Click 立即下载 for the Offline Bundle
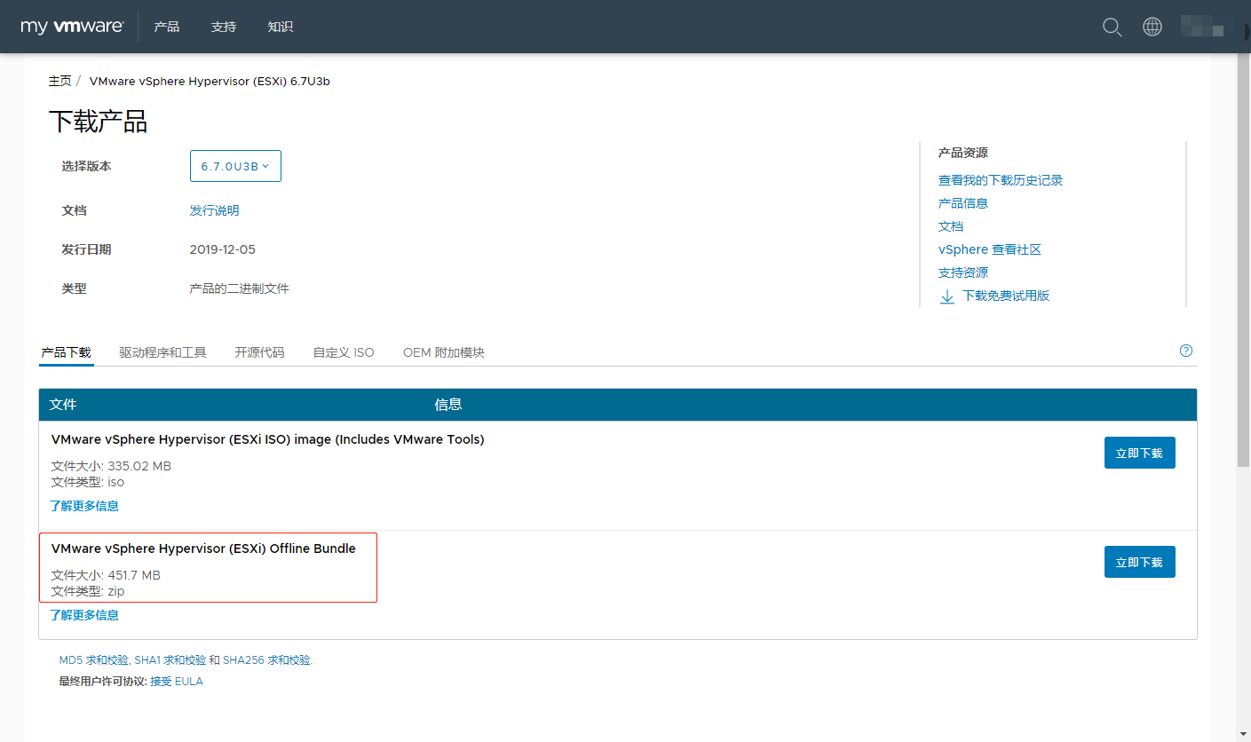The height and width of the screenshot is (742, 1251). (x=1139, y=562)
